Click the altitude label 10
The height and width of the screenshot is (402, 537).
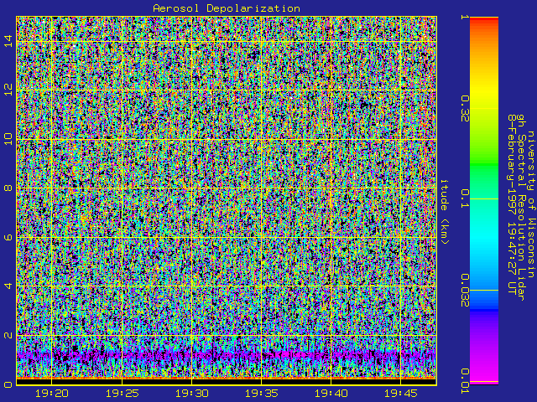pos(8,139)
